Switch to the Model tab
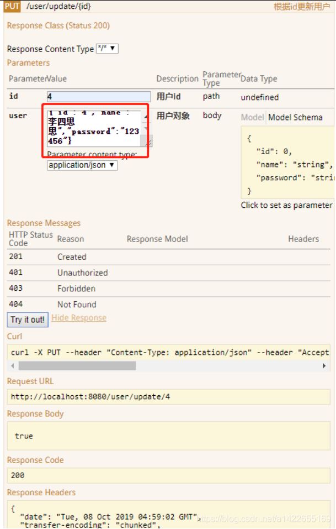 [x=253, y=117]
